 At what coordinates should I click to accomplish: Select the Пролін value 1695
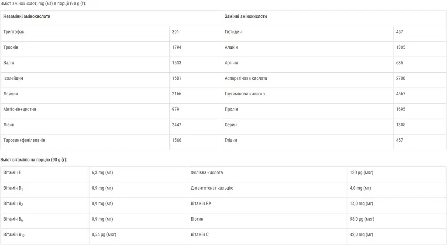coord(400,109)
